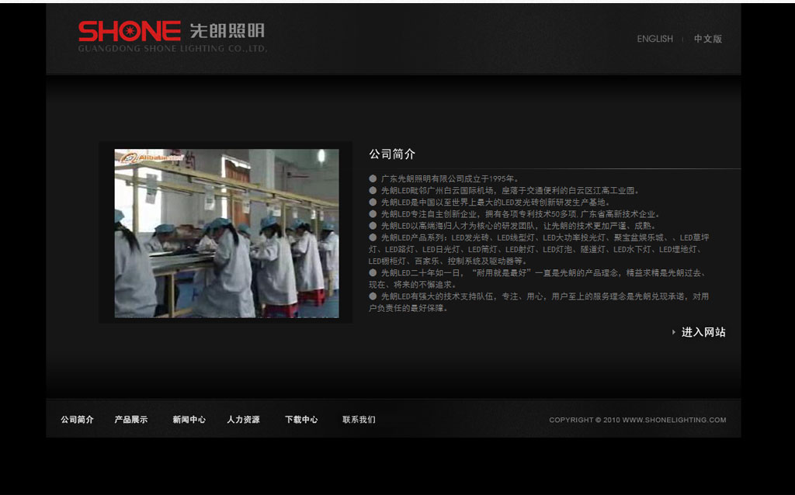Image resolution: width=795 pixels, height=495 pixels.
Task: Click the WWW.SHONELIGHTING.COM copyright text
Action: point(637,420)
